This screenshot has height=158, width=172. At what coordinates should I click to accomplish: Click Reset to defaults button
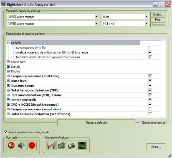pyautogui.click(x=96, y=123)
